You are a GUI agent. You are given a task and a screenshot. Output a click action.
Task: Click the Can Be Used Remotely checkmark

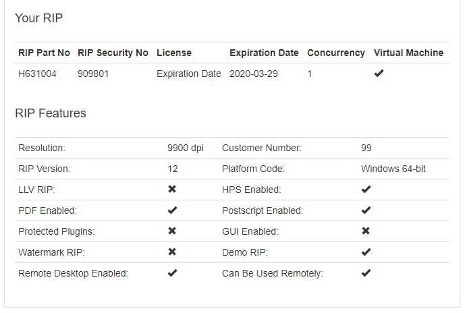click(366, 273)
